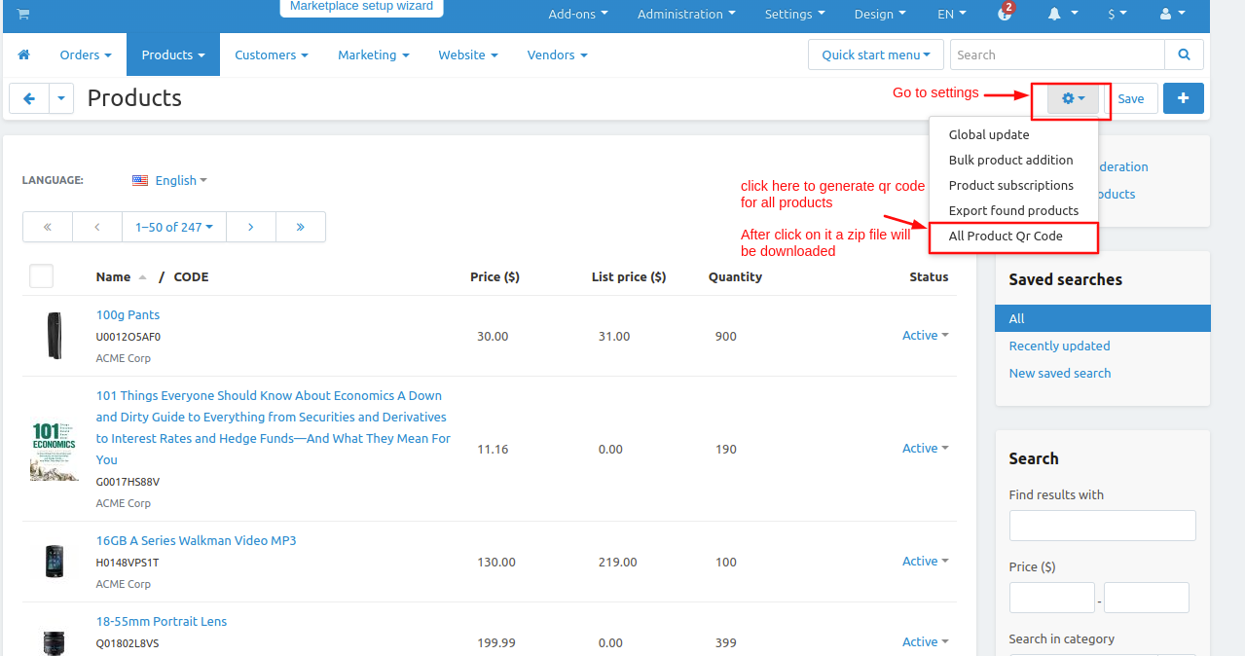Open the user account menu icon
The height and width of the screenshot is (656, 1245).
pos(1172,14)
